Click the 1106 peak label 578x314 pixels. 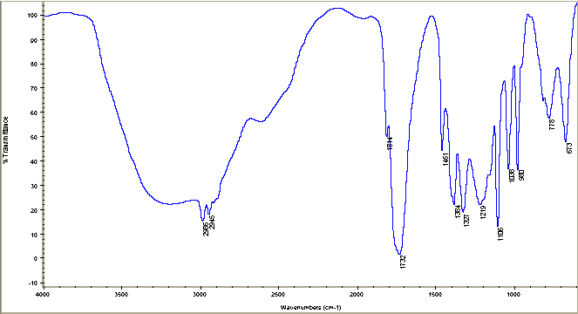click(x=500, y=235)
